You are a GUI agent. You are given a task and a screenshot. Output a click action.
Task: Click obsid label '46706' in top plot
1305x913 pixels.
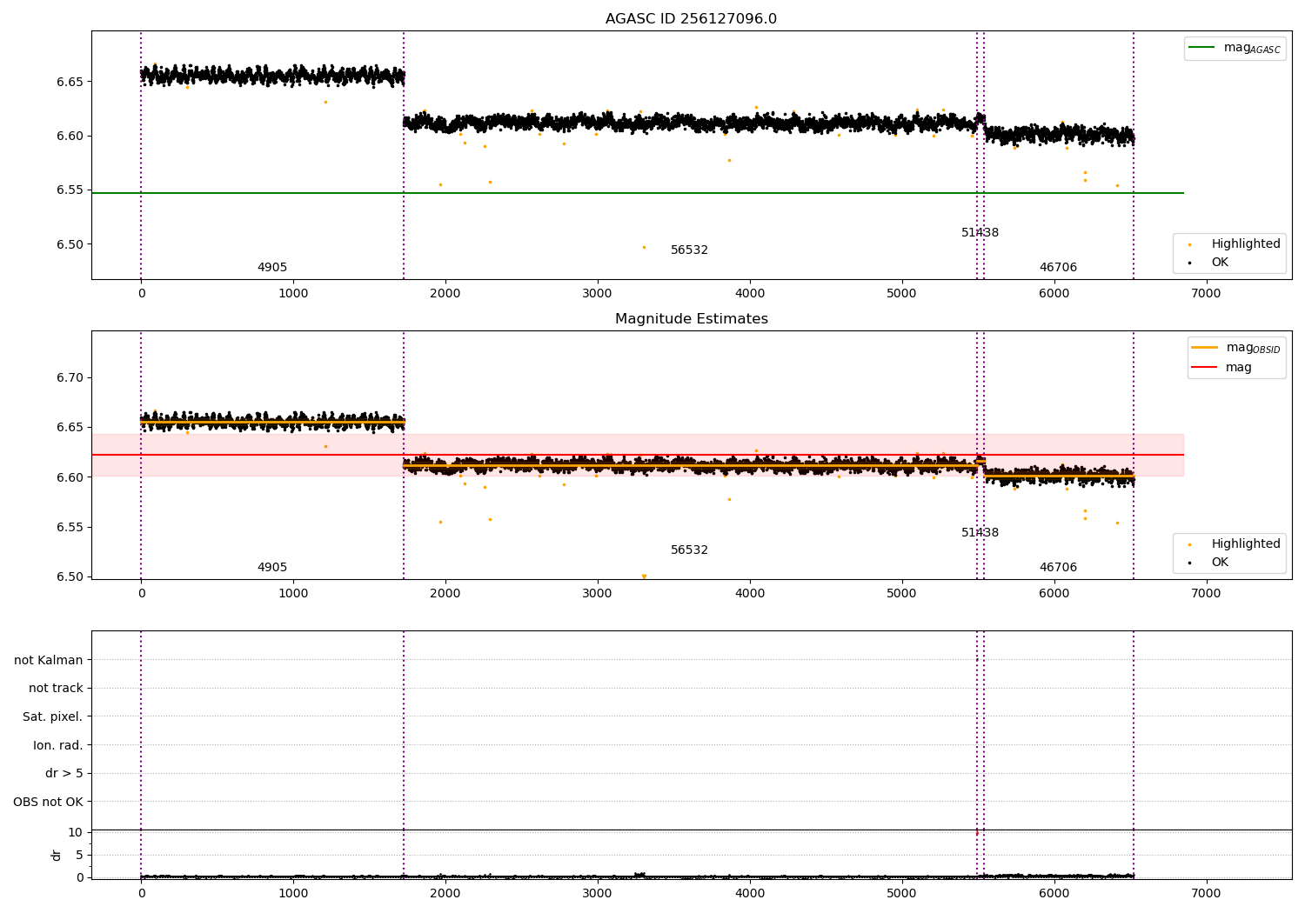(x=1058, y=268)
